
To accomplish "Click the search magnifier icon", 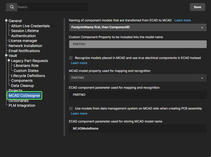I will click(12, 7).
